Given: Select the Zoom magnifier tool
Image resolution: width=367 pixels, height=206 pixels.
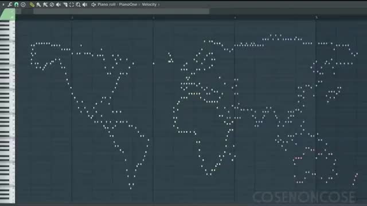Looking at the screenshot, I should click(x=78, y=5).
